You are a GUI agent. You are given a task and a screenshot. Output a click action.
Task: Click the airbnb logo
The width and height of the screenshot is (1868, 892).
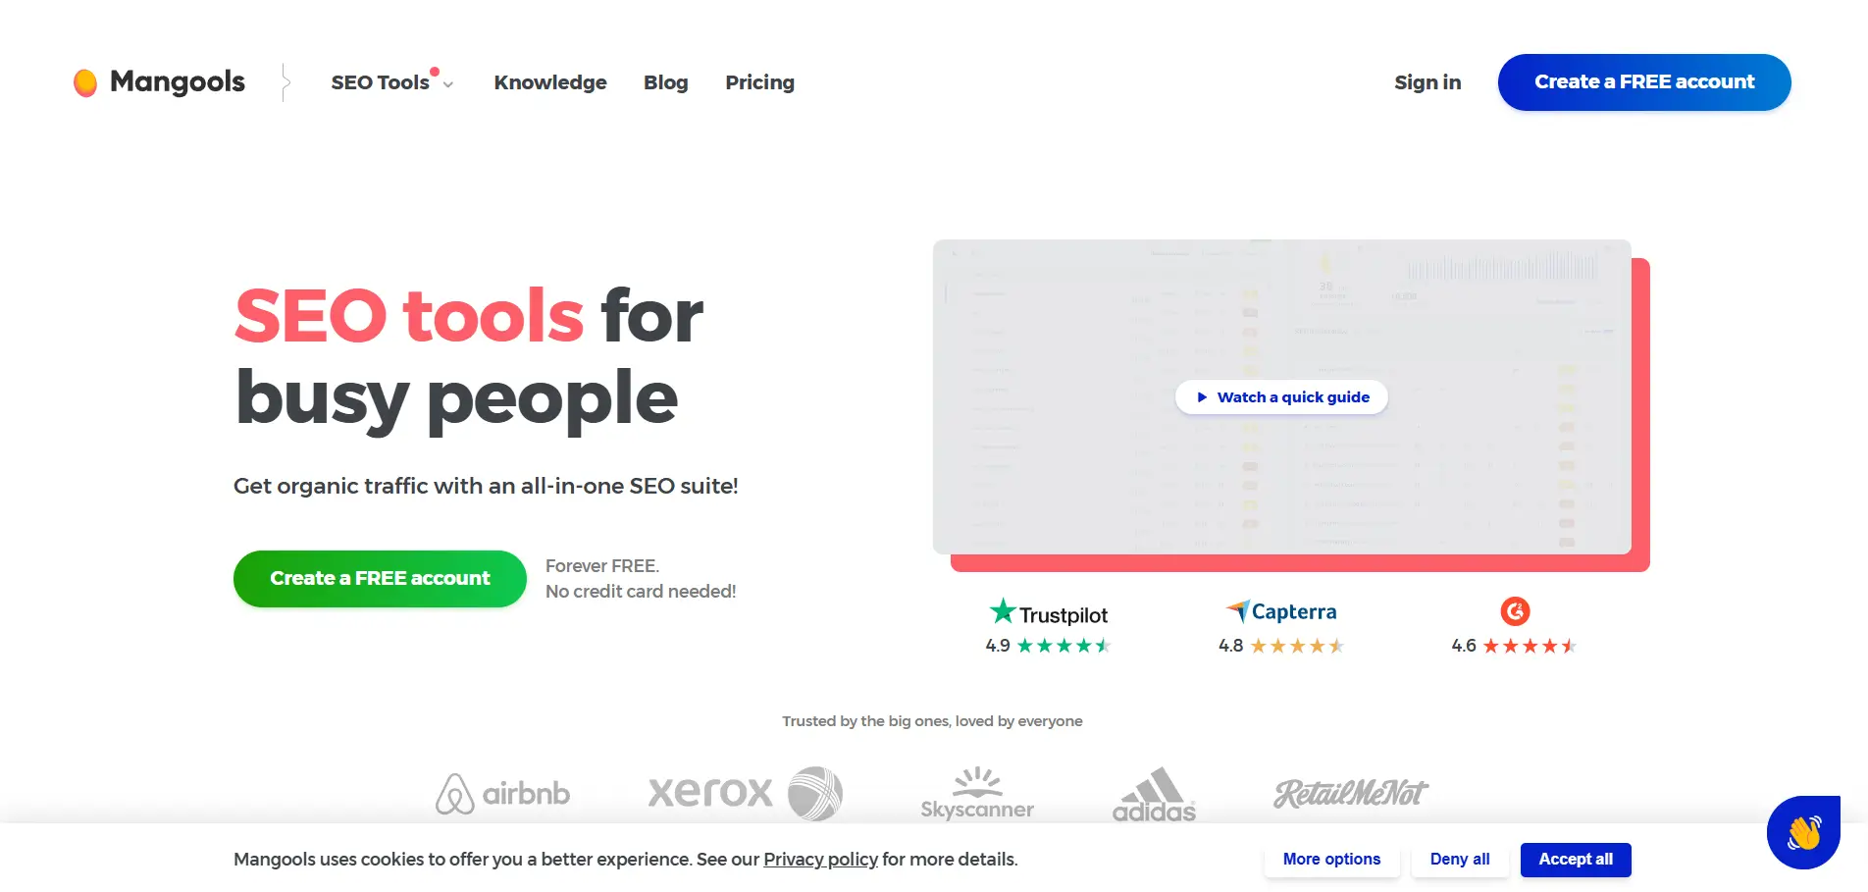(502, 793)
